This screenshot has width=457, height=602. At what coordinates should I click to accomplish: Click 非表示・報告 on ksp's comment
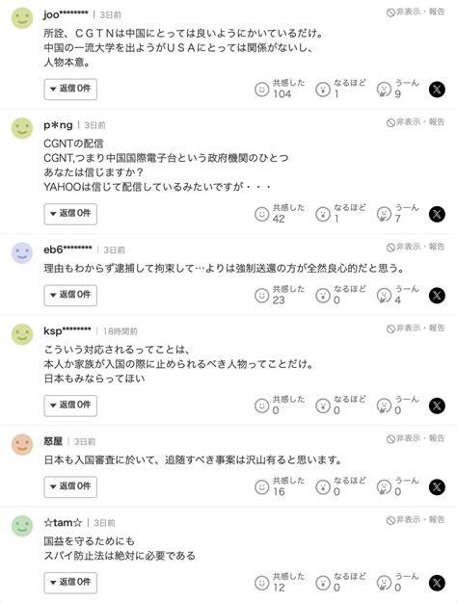416,327
